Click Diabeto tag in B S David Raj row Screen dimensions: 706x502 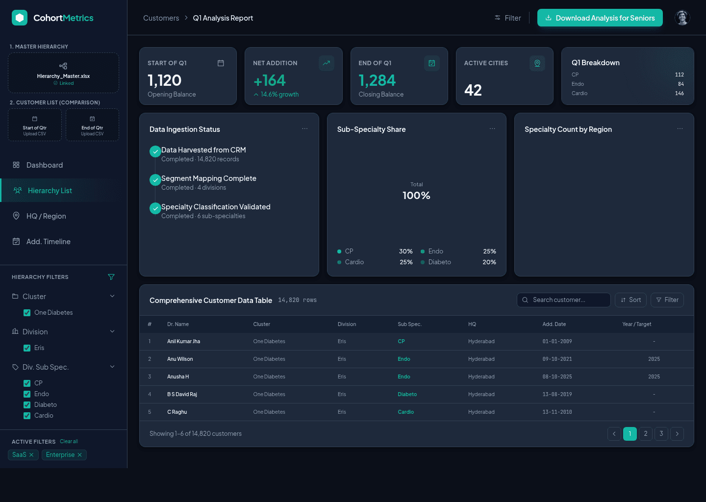coord(407,395)
